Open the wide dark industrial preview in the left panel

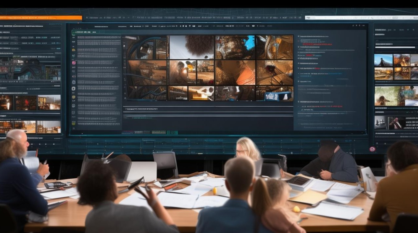pos(30,68)
